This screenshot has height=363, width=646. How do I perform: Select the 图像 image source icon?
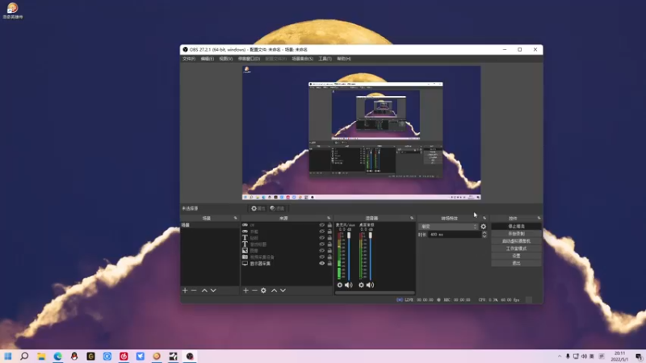point(245,250)
